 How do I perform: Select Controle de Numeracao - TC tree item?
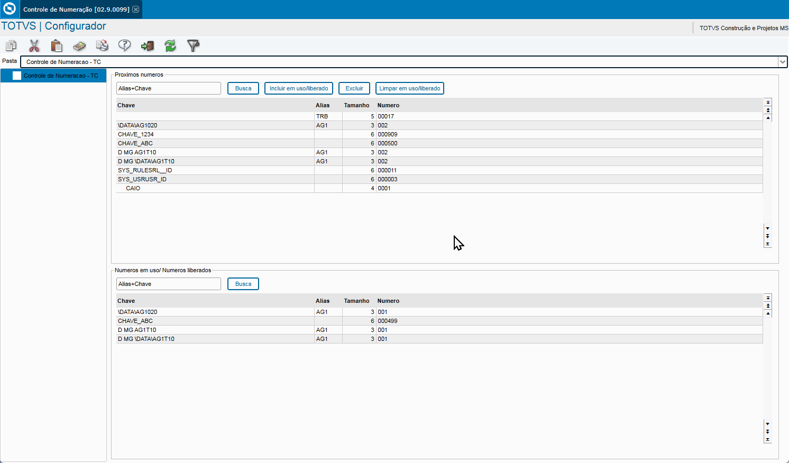coord(53,76)
